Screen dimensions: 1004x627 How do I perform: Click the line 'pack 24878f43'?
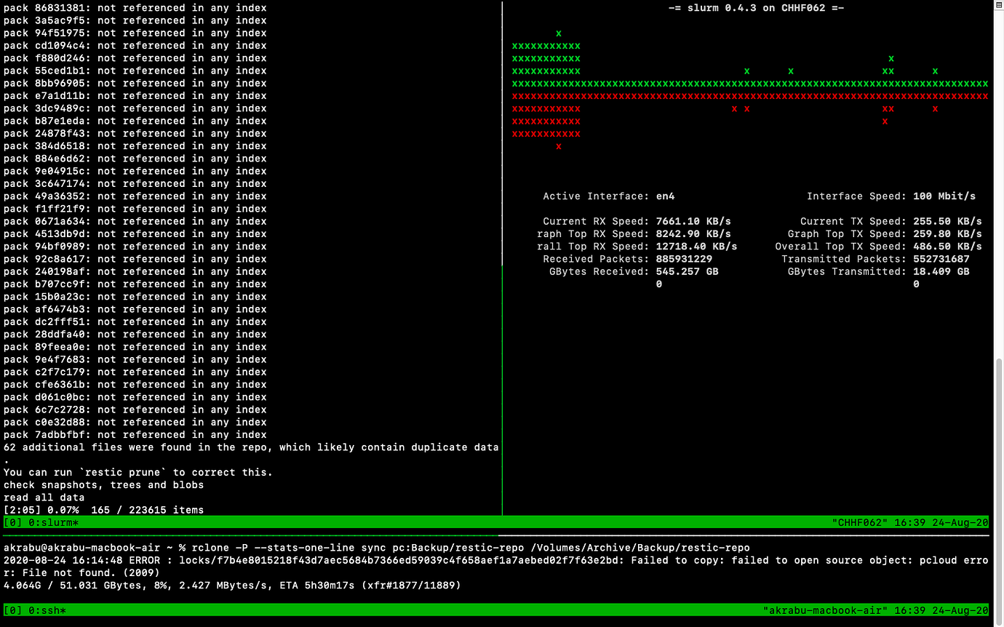click(135, 133)
